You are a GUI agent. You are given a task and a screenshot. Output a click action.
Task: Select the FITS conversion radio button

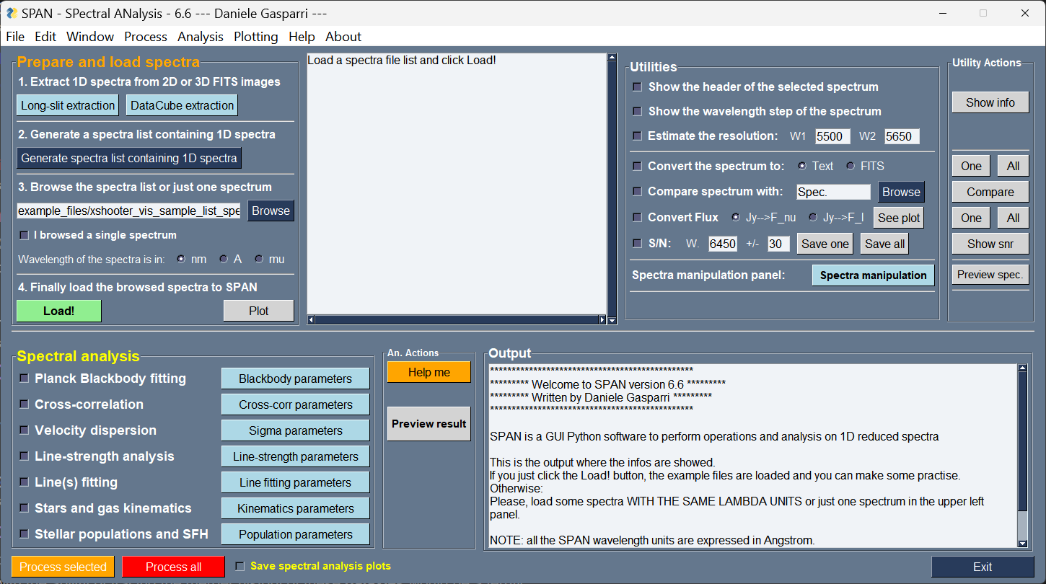[x=851, y=166]
